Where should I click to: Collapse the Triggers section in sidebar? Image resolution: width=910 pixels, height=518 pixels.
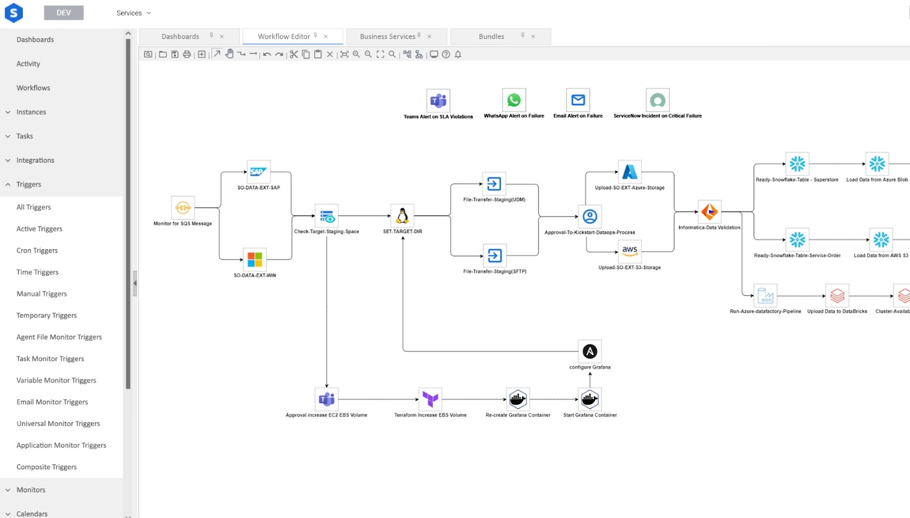[8, 184]
